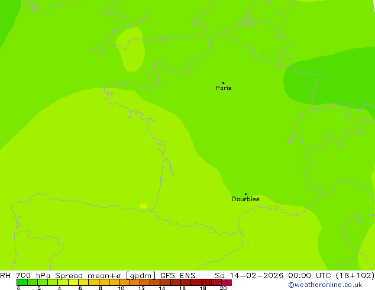Screen dimensions: 375x290
Task: Click the legend value 8
Action: (x=101, y=288)
